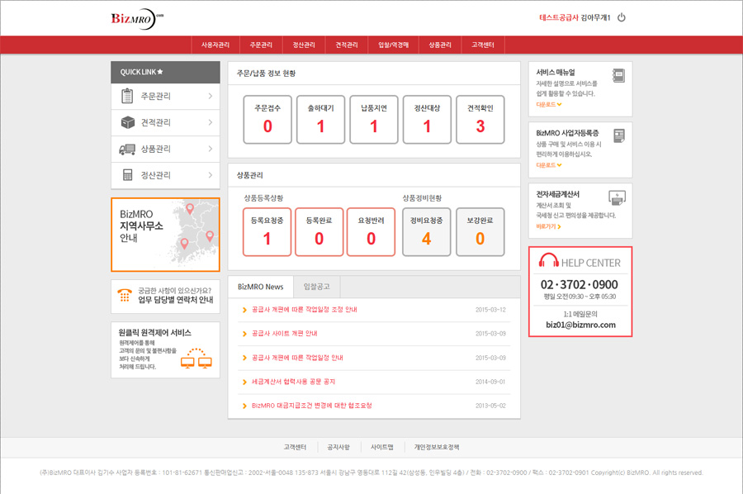
Task: Click the Help Center headset icon
Action: coord(549,259)
